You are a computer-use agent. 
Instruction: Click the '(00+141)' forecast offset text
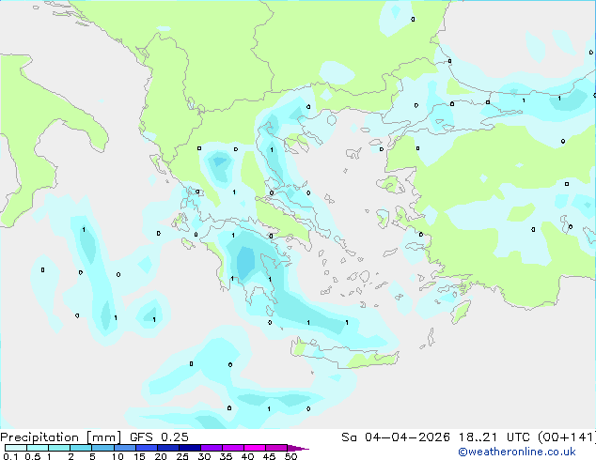pos(567,437)
